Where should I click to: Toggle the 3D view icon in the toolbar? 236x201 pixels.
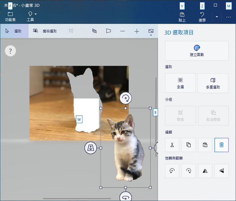[108, 31]
